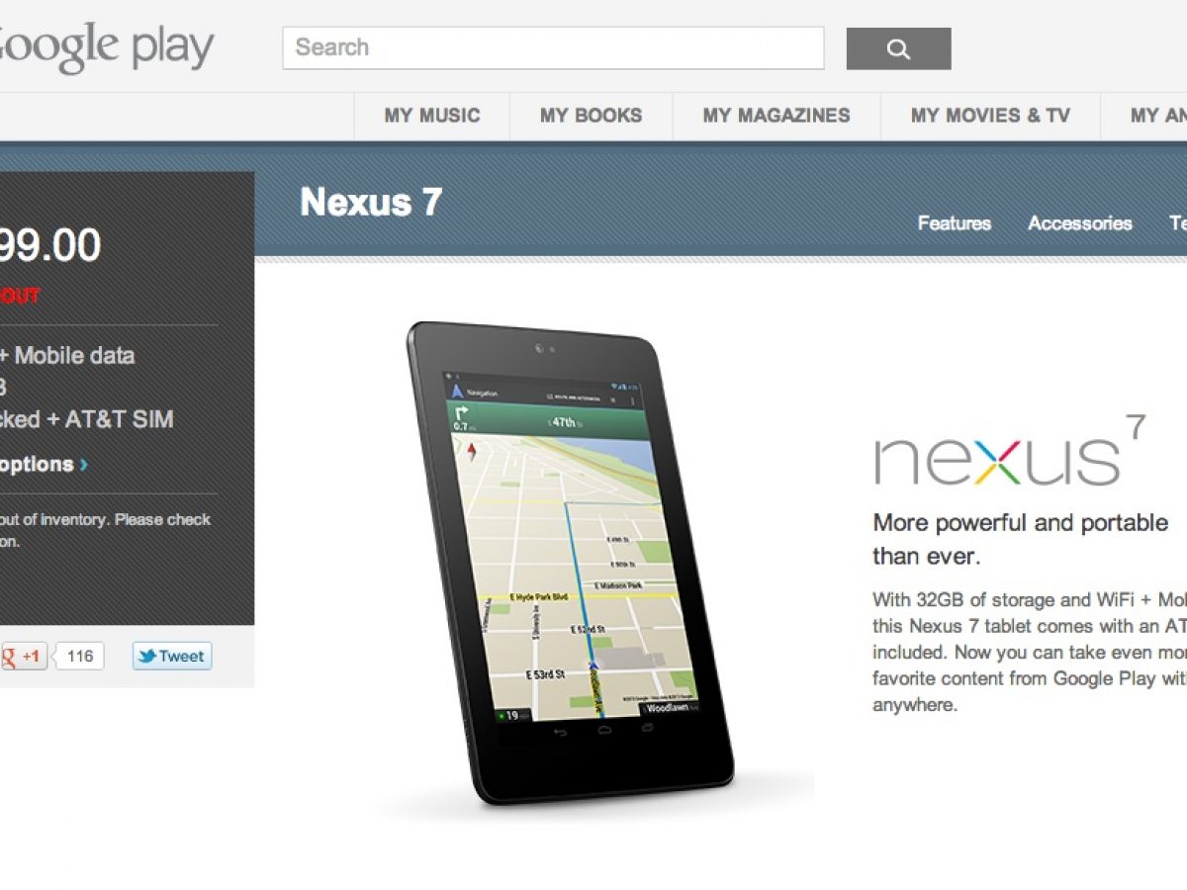Open the My Music tab
The width and height of the screenshot is (1187, 890).
coord(432,116)
